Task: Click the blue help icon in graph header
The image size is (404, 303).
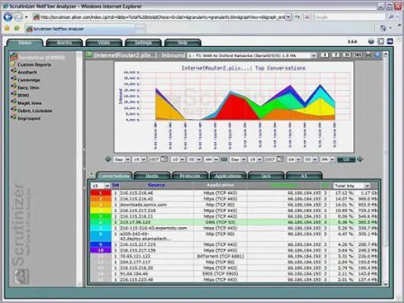Action: pyautogui.click(x=377, y=55)
